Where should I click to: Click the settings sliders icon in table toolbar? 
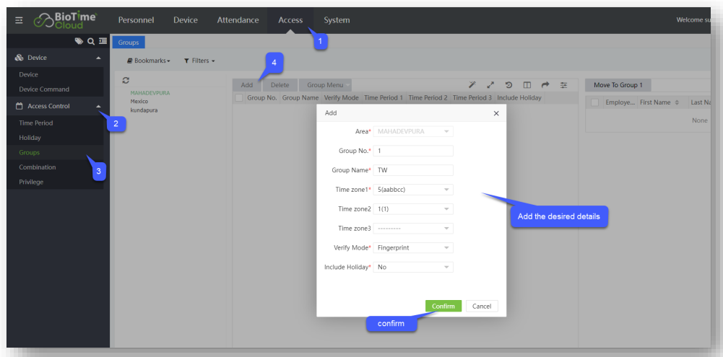[564, 85]
